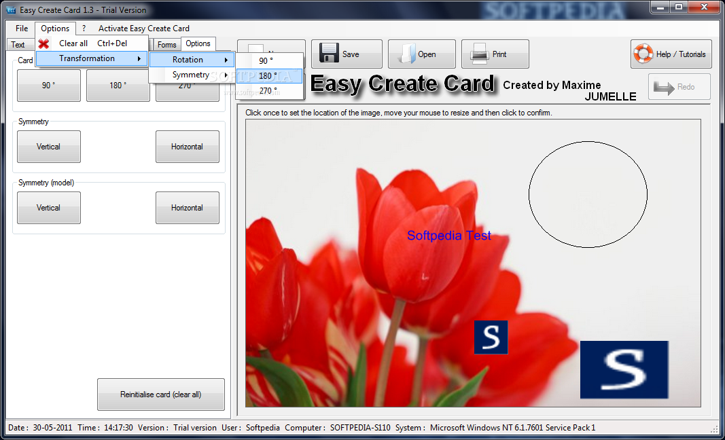Image resolution: width=725 pixels, height=440 pixels.
Task: Open the ? help menu
Action: (84, 29)
